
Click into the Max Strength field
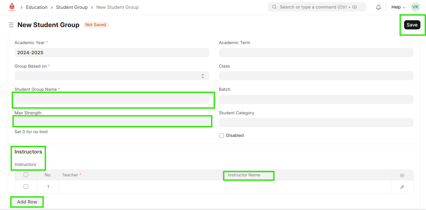112,122
